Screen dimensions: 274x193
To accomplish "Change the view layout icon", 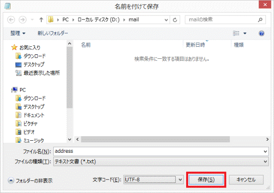I will pyautogui.click(x=236, y=33).
